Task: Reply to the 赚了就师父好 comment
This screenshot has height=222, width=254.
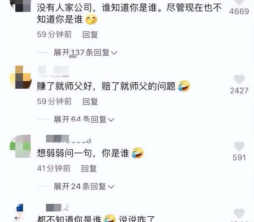Action: [x=90, y=102]
